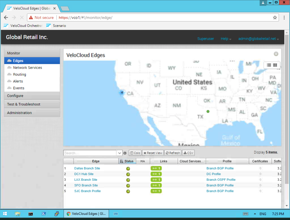This screenshot has height=220, width=290.
Task: Open the DC Profile link
Action: (214, 174)
